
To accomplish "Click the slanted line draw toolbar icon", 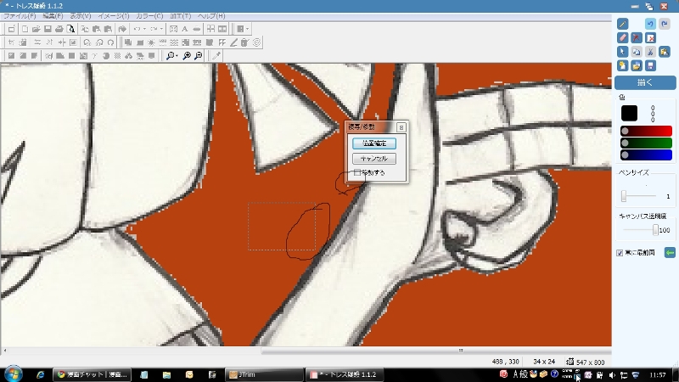I will point(233,42).
